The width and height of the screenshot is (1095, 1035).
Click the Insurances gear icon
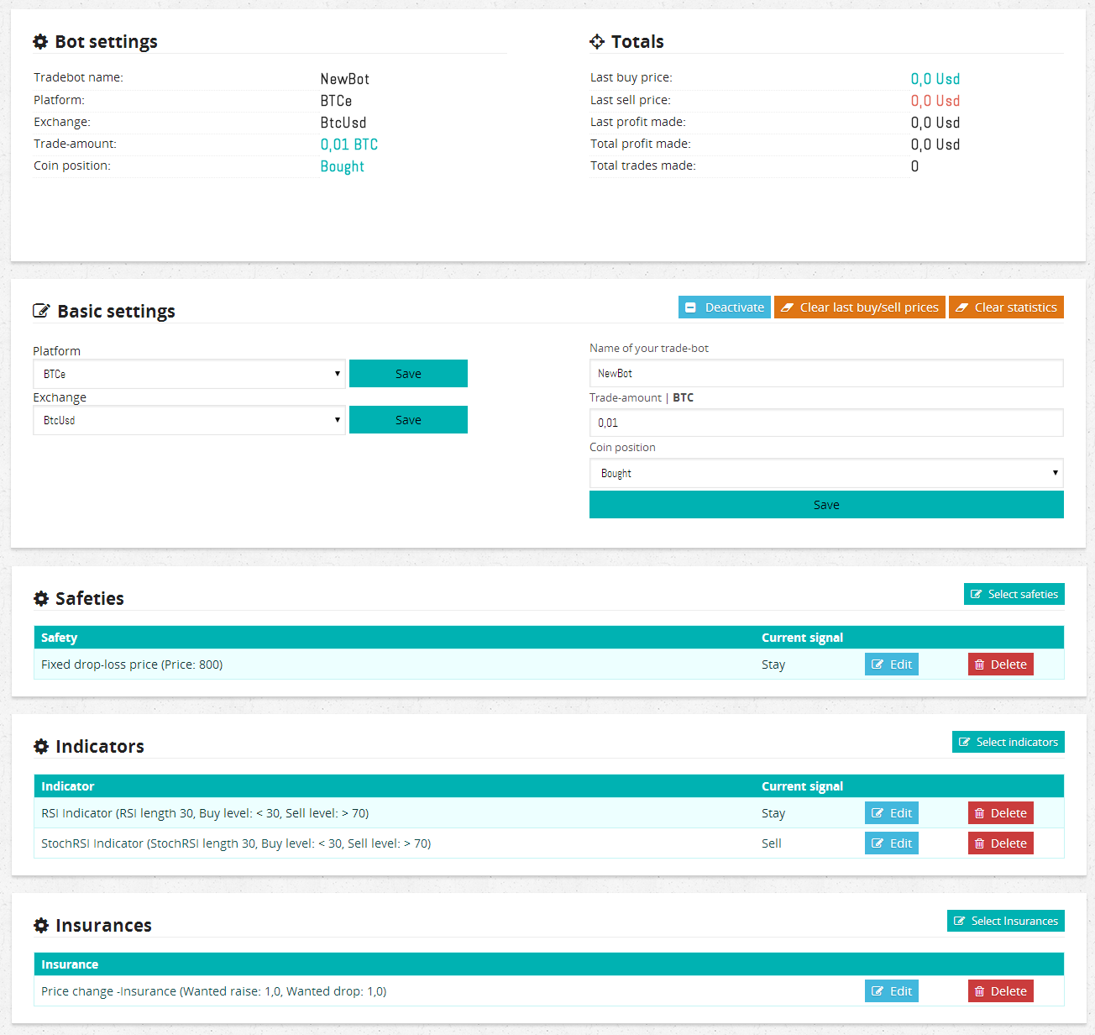click(41, 925)
